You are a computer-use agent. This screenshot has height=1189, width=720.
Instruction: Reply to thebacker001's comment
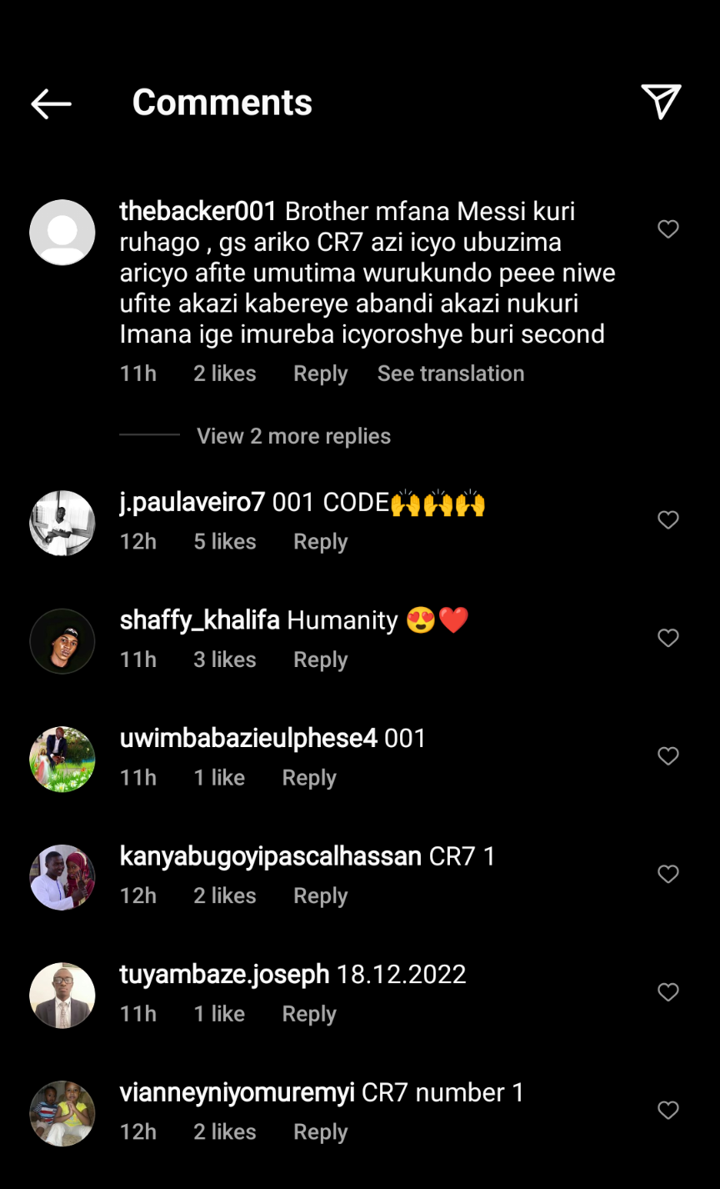(x=320, y=374)
